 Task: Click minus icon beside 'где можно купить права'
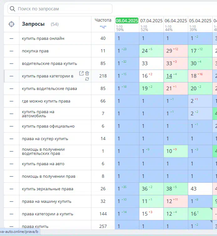tap(12, 101)
